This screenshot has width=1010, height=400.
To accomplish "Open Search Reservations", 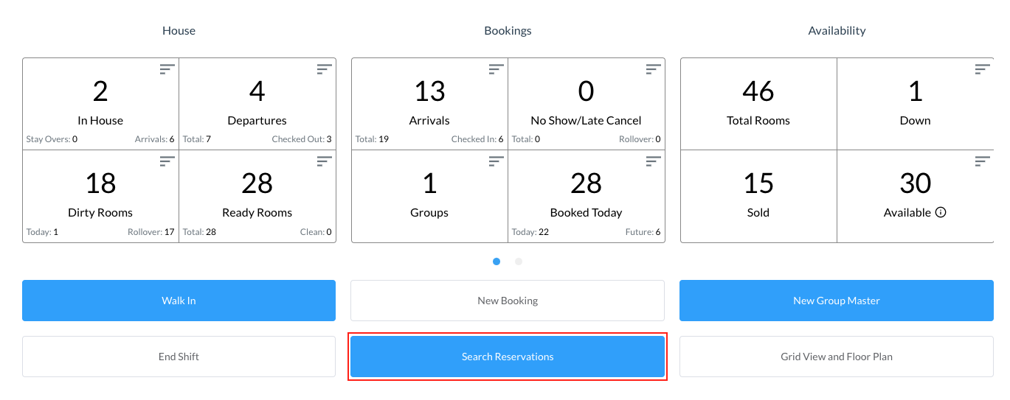I will click(508, 357).
